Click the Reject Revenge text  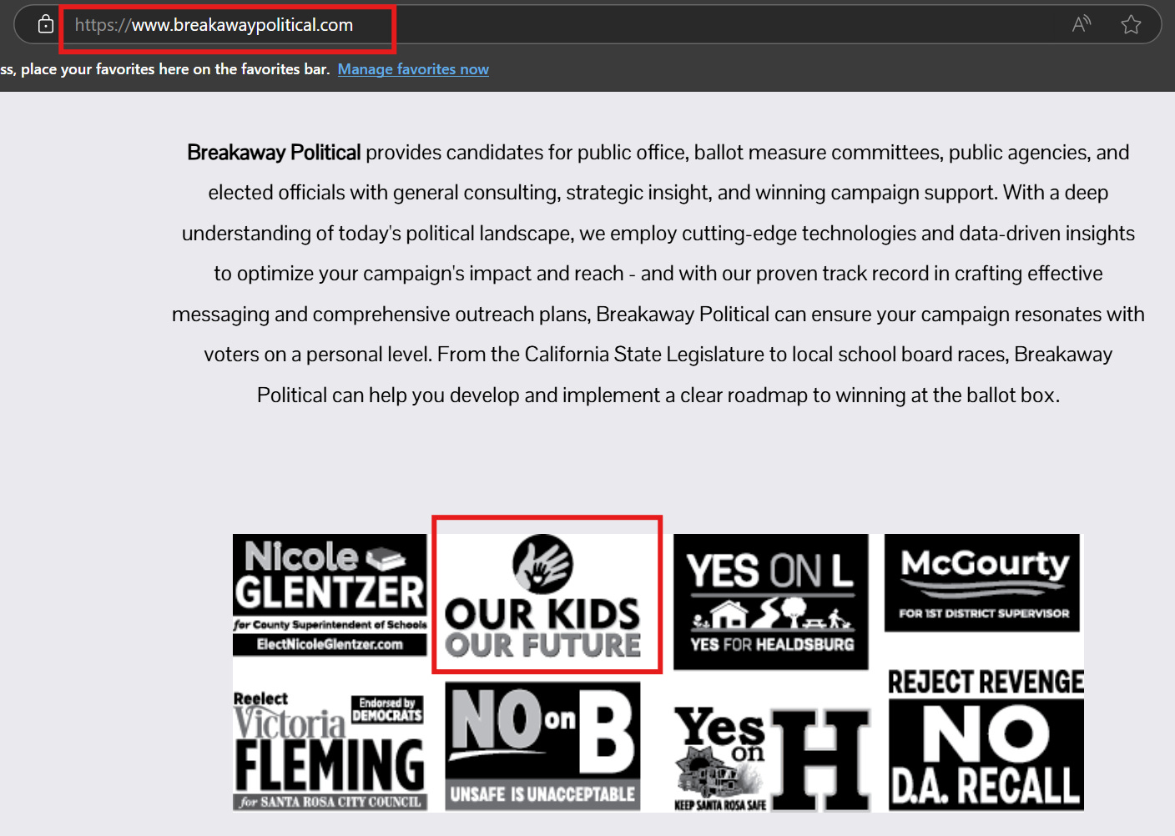point(986,682)
